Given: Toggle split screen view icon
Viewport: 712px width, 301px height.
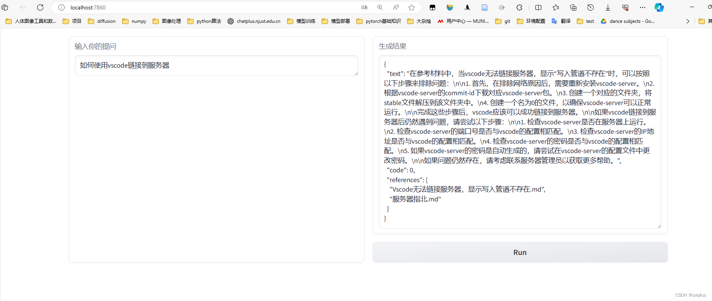Looking at the screenshot, I should click(x=539, y=7).
